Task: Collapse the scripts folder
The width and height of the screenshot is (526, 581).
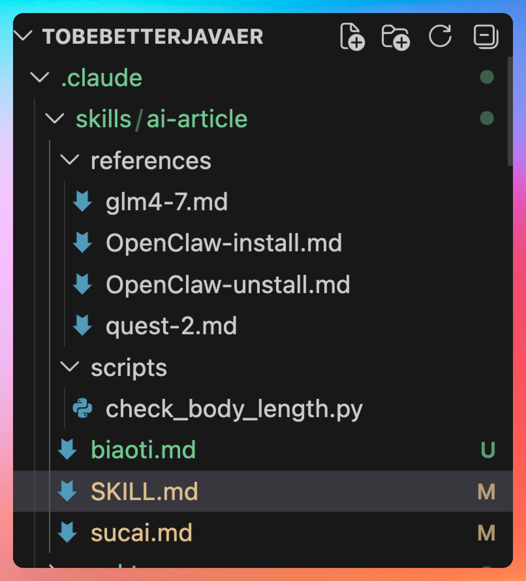Action: (70, 367)
